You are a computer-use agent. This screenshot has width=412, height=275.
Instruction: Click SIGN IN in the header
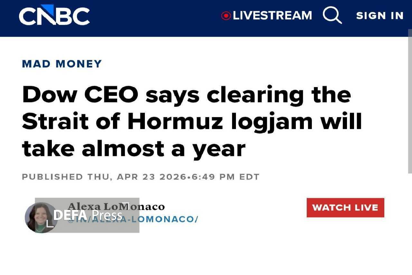380,15
